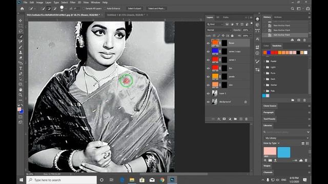Hide the lips layer

tap(208, 68)
